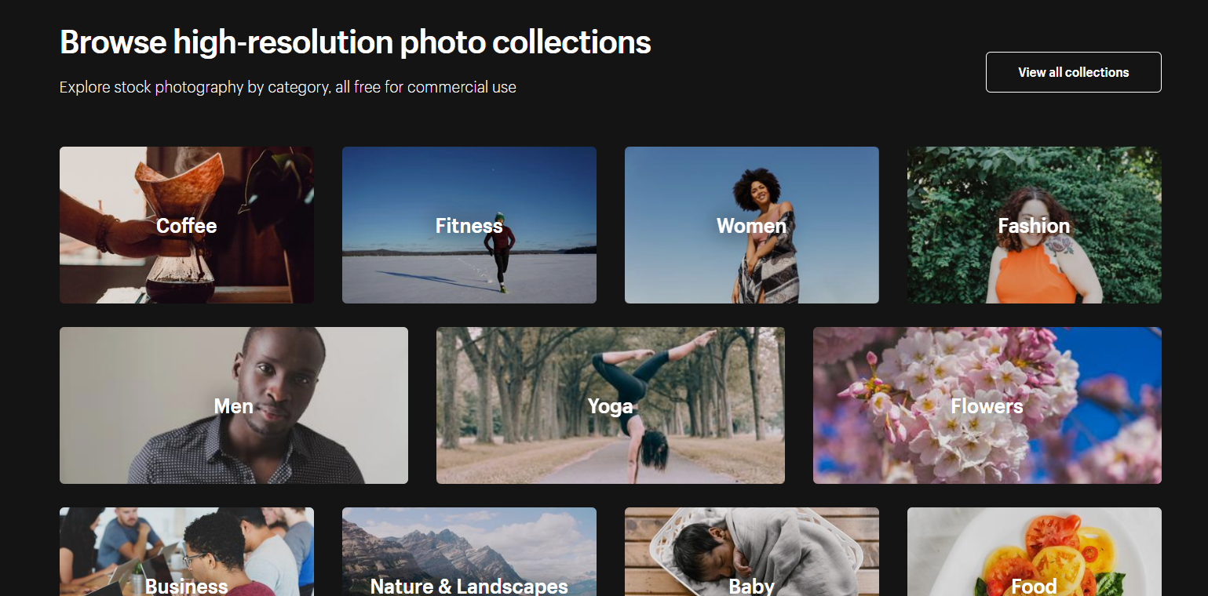
Task: Open the Nature & Landscapes collection
Action: click(x=469, y=552)
